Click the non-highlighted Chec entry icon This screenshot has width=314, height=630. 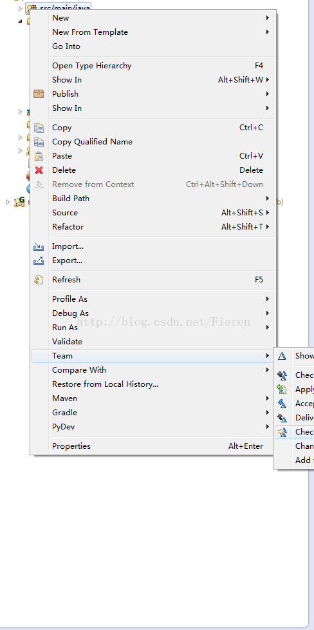tap(282, 375)
